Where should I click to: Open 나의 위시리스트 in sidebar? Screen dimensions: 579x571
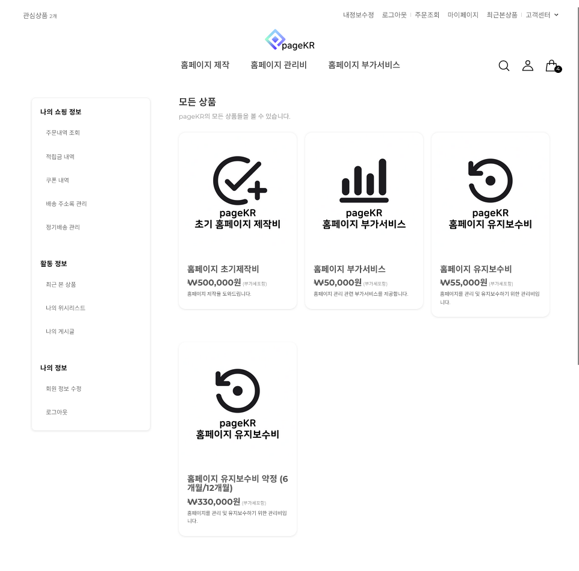pyautogui.click(x=66, y=308)
